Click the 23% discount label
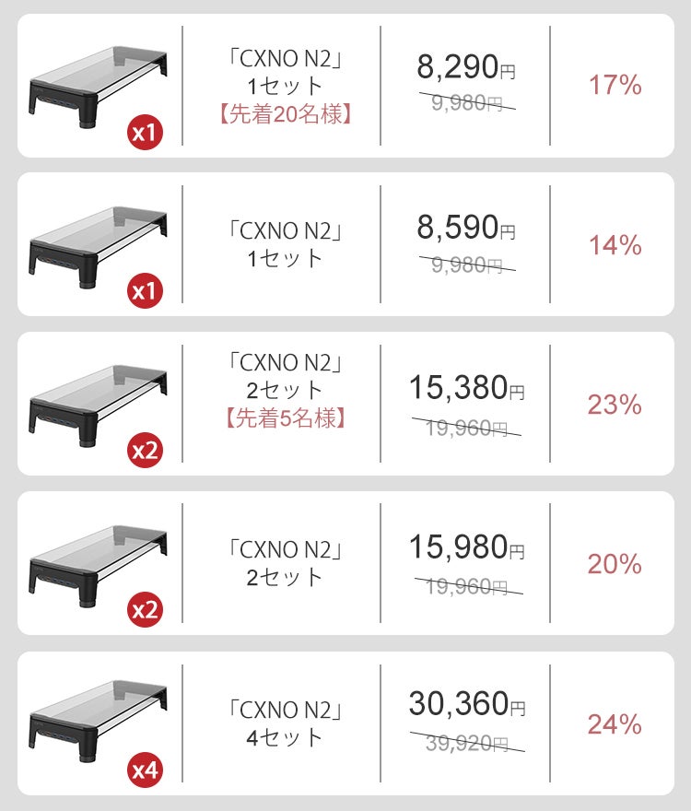 (x=615, y=405)
